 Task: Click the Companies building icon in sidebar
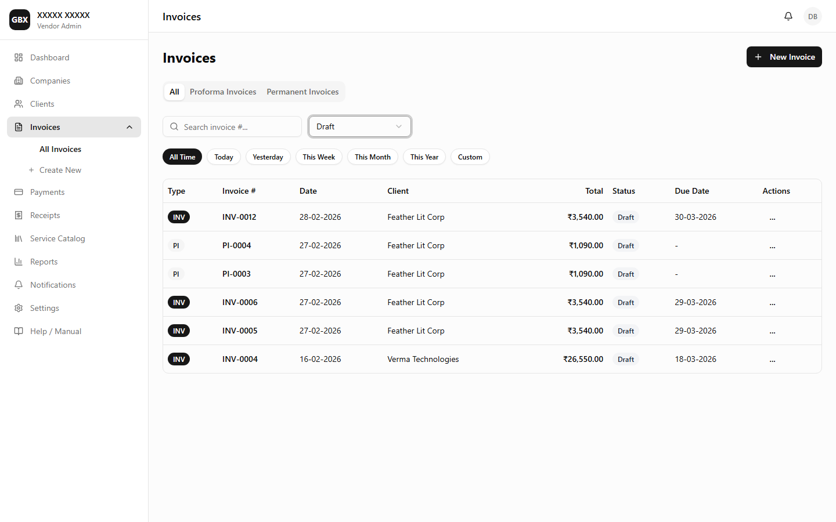19,81
